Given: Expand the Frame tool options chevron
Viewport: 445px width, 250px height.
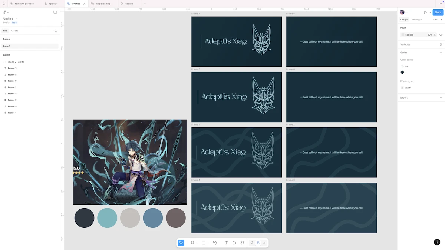Looking at the screenshot, I should pyautogui.click(x=197, y=243).
